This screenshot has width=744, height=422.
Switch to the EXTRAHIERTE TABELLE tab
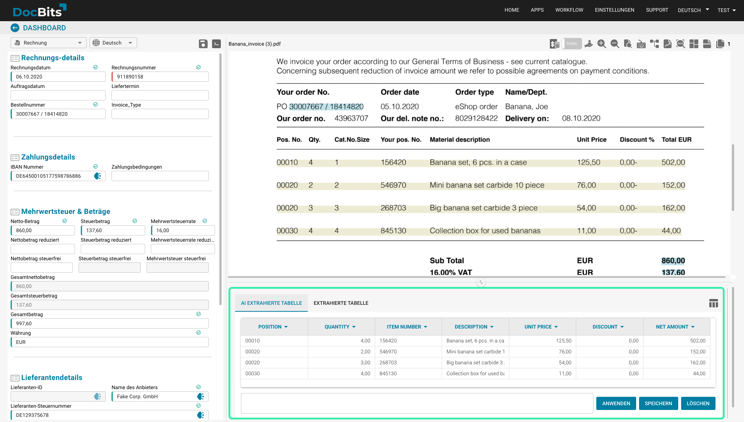[341, 303]
